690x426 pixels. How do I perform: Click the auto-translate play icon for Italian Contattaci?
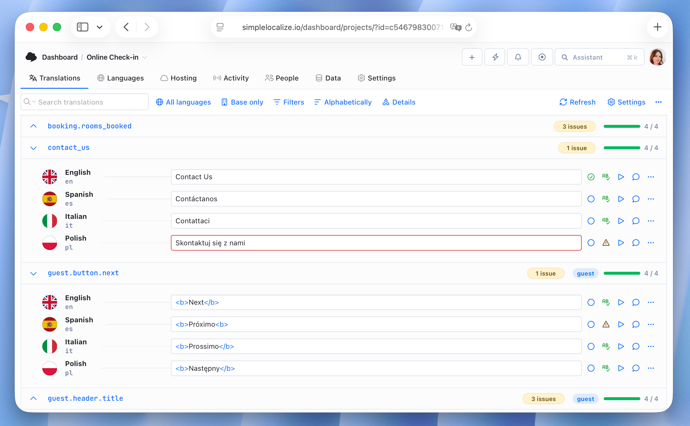pos(621,221)
